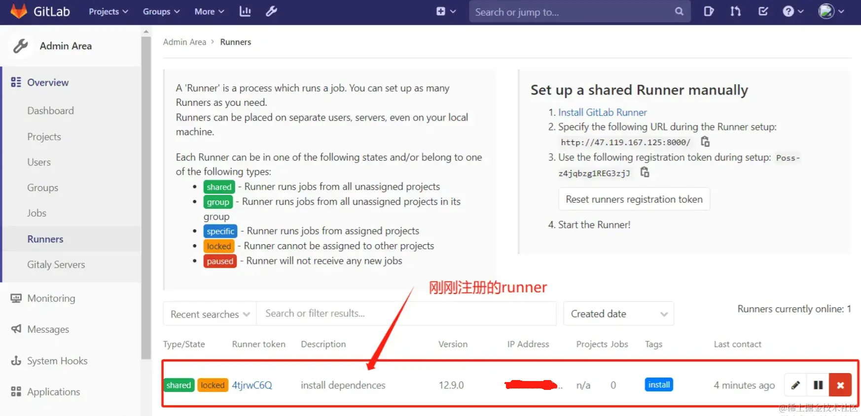The width and height of the screenshot is (861, 416).
Task: Click Reset runners registration token
Action: (x=634, y=199)
